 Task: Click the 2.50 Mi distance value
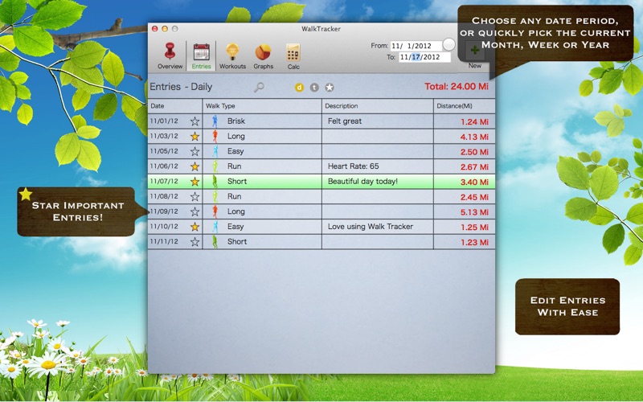474,152
